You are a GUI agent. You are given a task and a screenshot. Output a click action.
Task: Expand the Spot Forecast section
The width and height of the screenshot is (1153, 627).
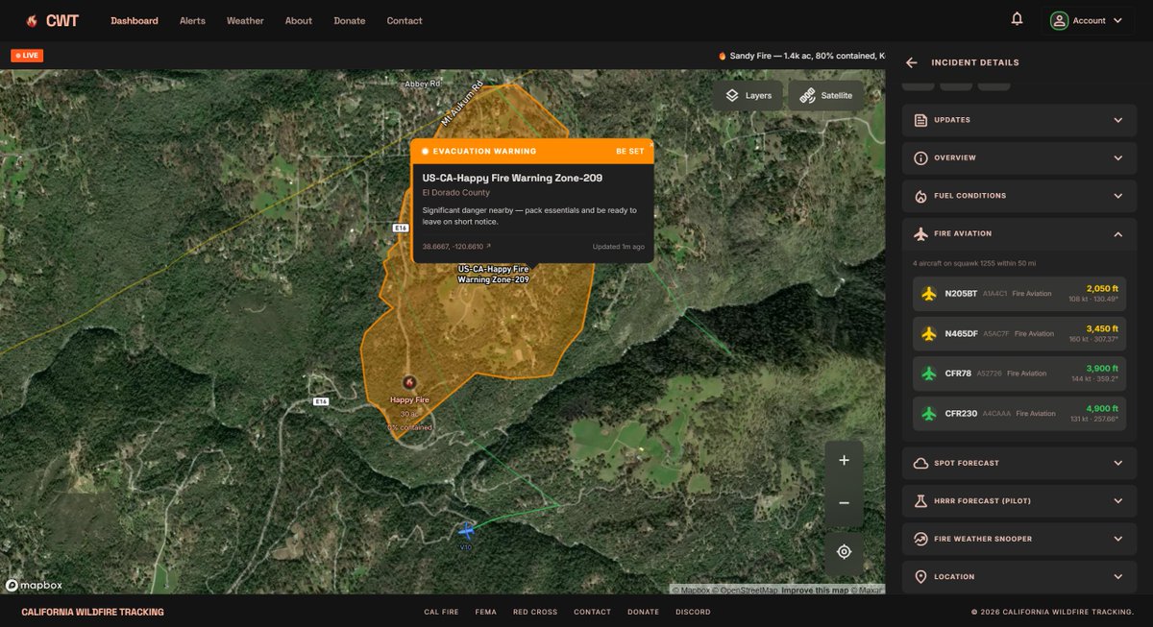click(x=1117, y=463)
